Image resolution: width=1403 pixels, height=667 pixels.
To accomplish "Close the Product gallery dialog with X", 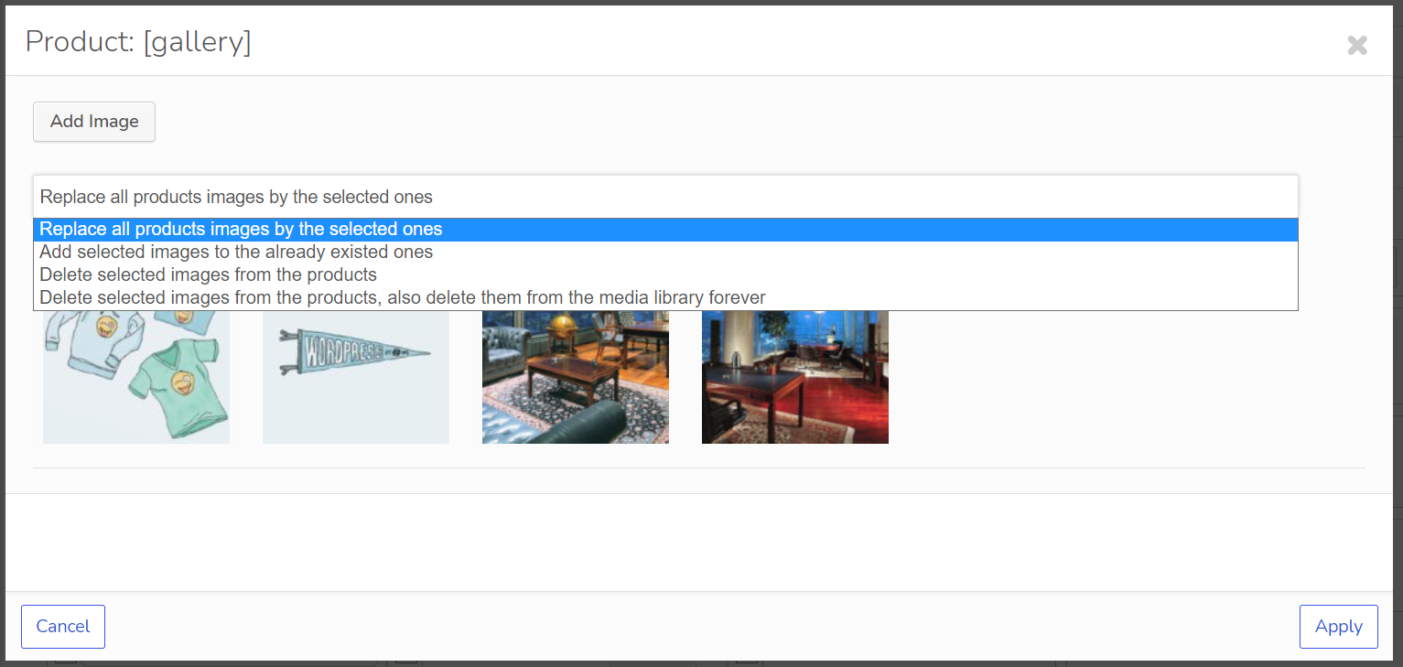I will tap(1356, 45).
